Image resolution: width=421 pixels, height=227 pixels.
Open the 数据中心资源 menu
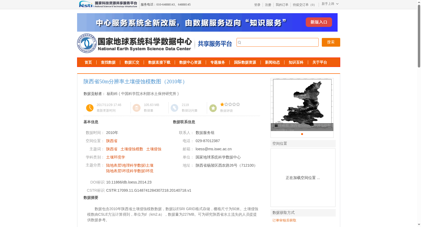click(x=190, y=62)
